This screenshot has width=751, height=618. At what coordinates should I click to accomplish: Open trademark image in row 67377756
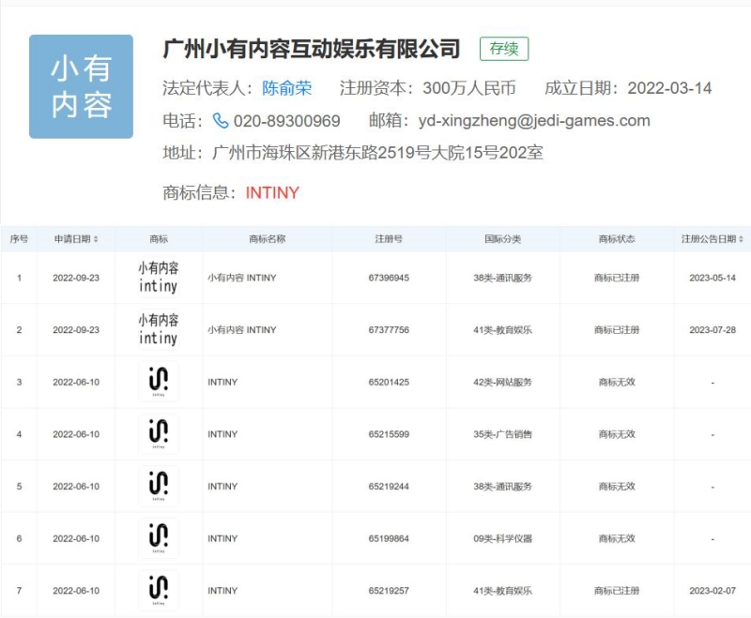point(159,329)
